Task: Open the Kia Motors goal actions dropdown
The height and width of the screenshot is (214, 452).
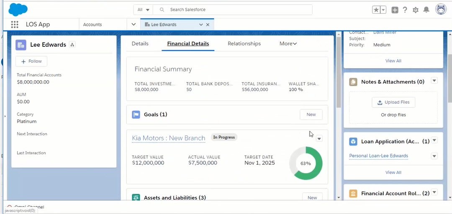Action: pos(319,139)
